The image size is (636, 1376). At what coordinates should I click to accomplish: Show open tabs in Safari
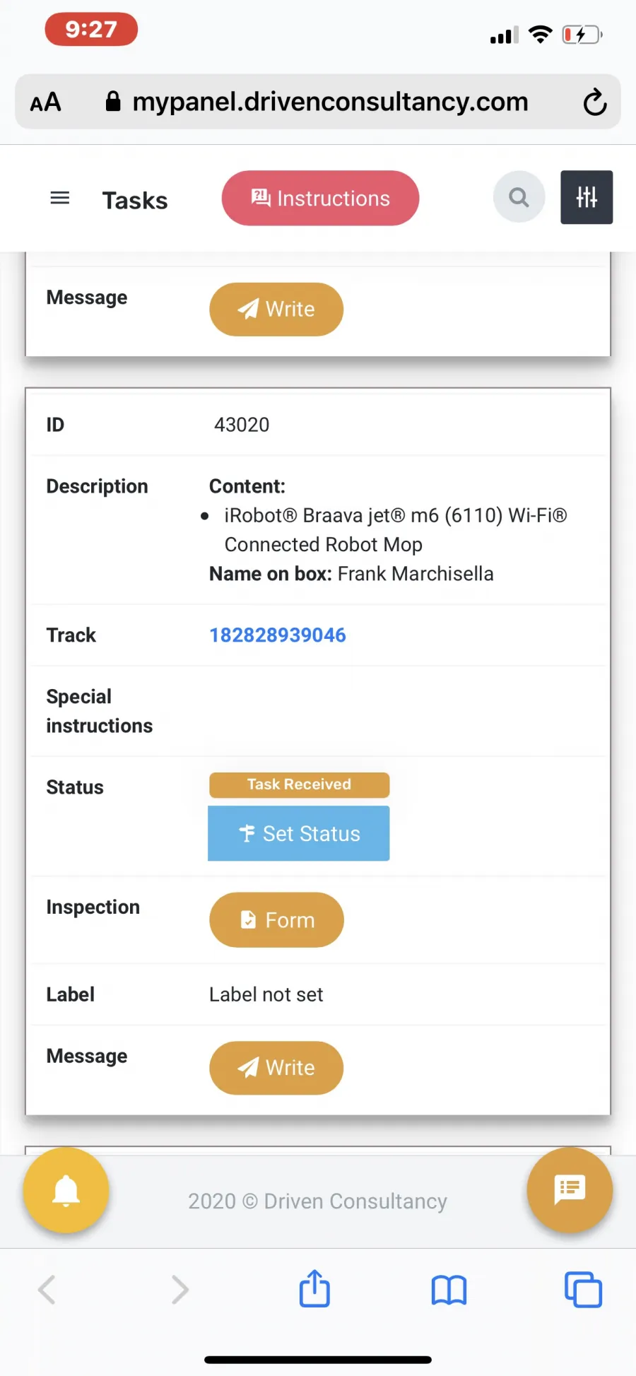583,1290
